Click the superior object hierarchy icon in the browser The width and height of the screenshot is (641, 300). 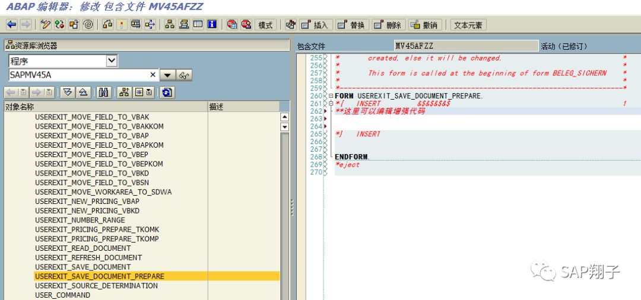pyautogui.click(x=124, y=92)
